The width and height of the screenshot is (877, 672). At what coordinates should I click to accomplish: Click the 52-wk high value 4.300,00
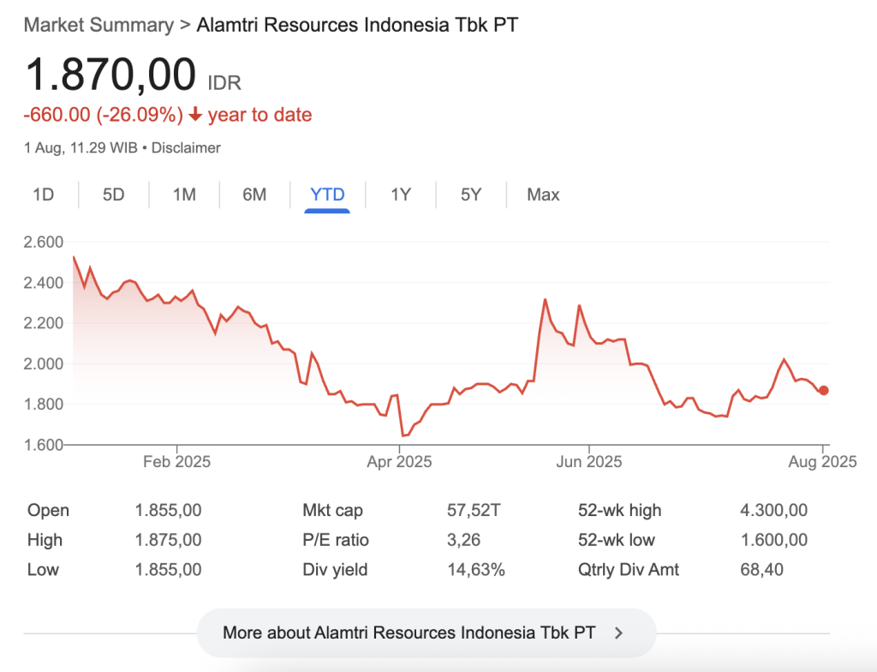tap(774, 510)
